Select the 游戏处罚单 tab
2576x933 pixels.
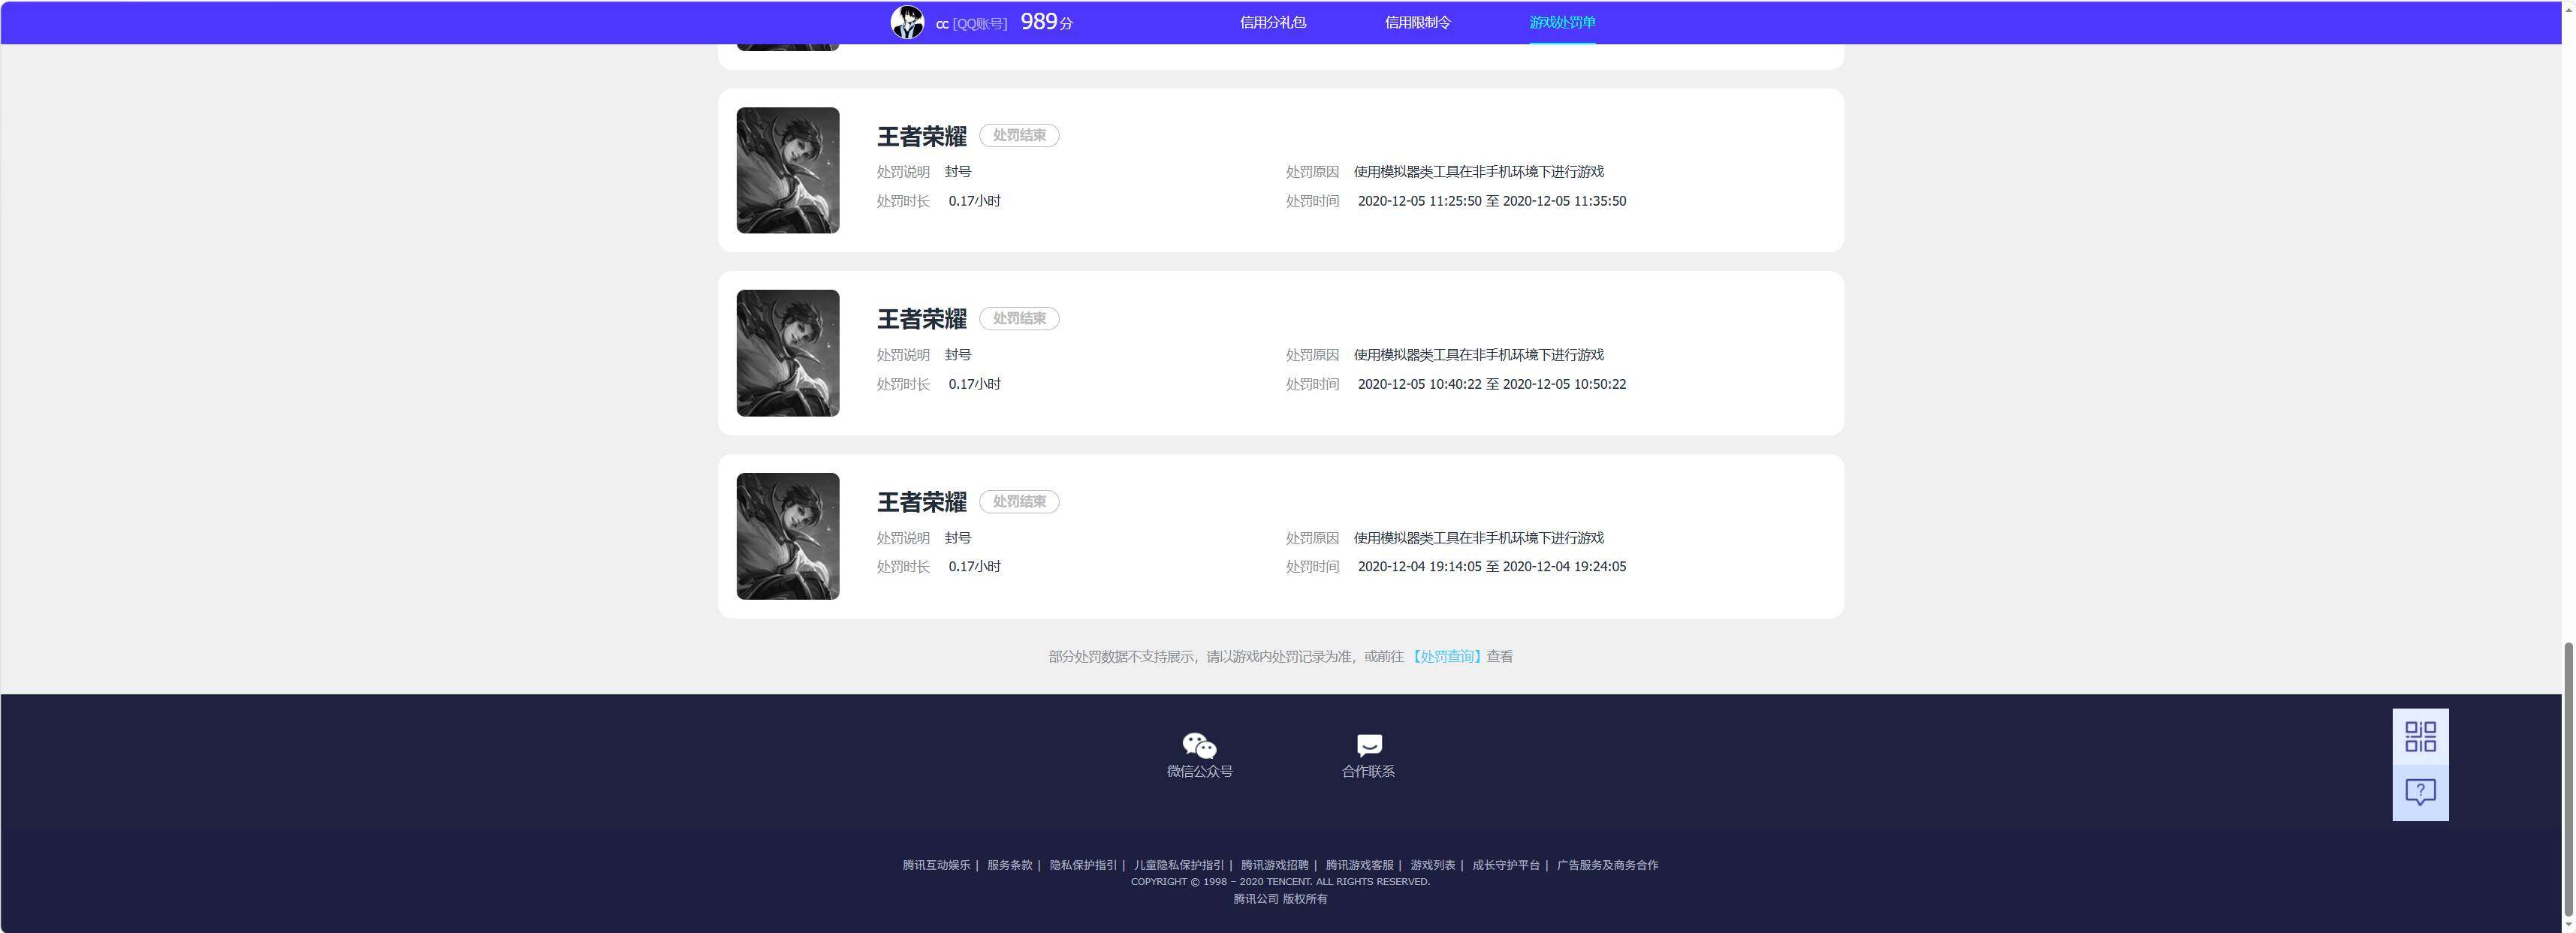coord(1562,22)
